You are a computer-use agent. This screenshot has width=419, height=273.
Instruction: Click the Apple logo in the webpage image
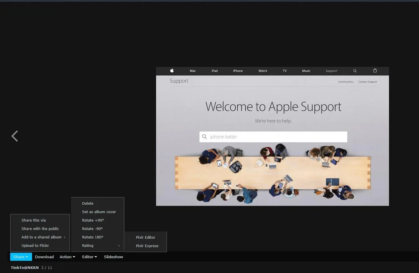172,70
